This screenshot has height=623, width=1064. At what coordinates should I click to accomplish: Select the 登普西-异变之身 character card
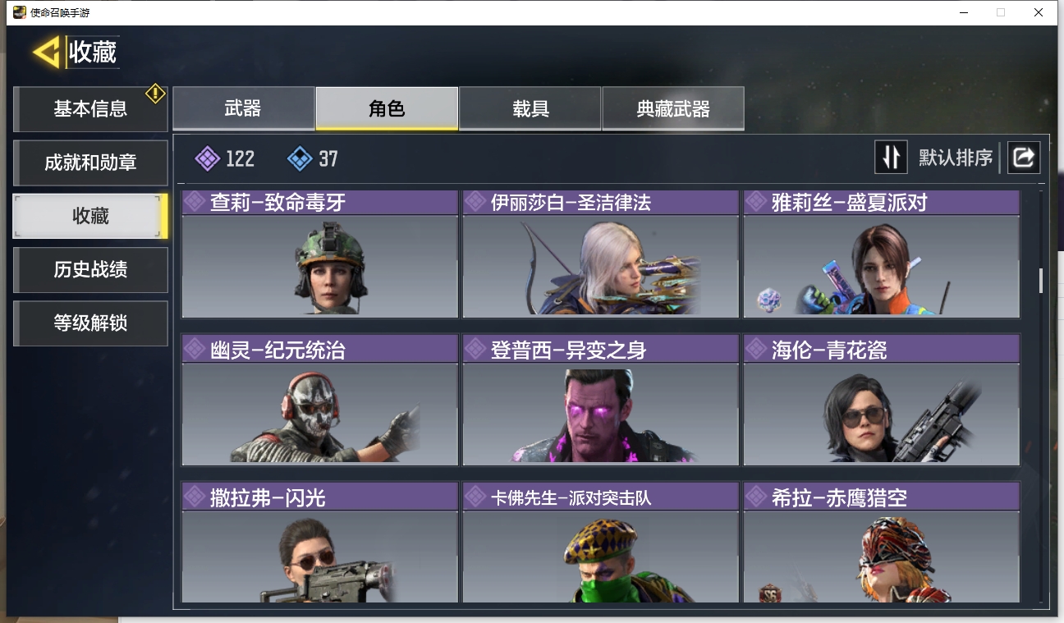[601, 400]
